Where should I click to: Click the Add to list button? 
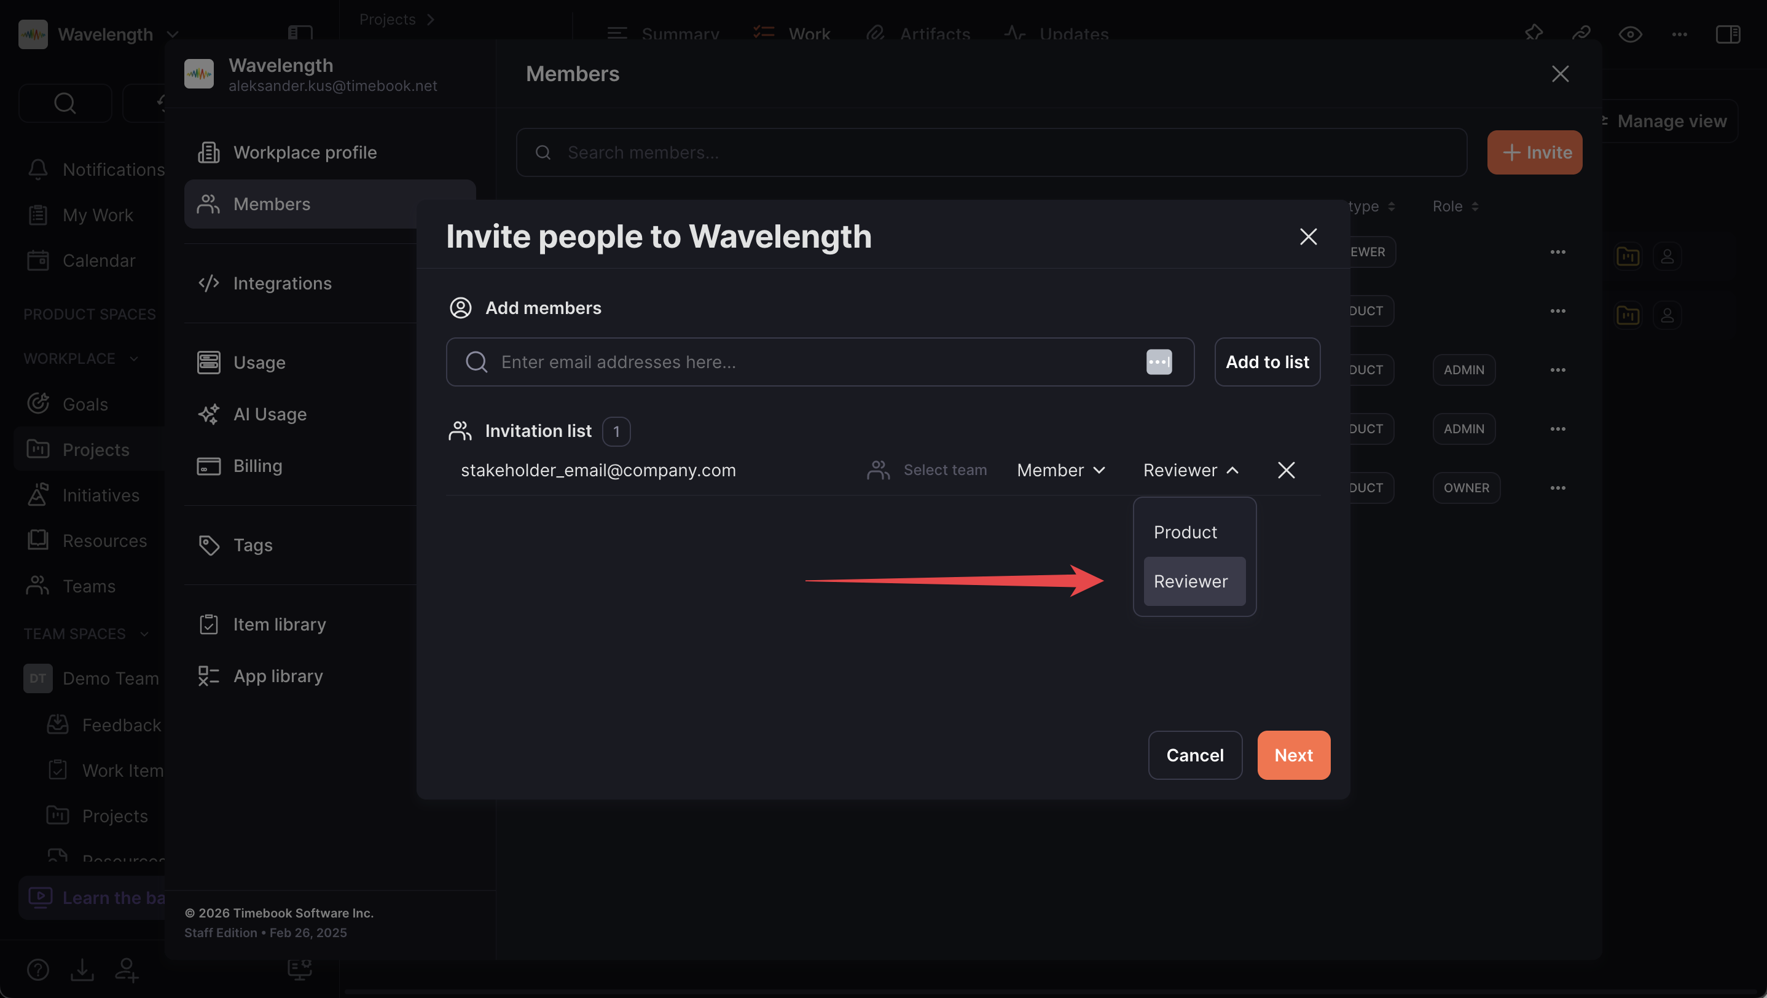point(1267,361)
